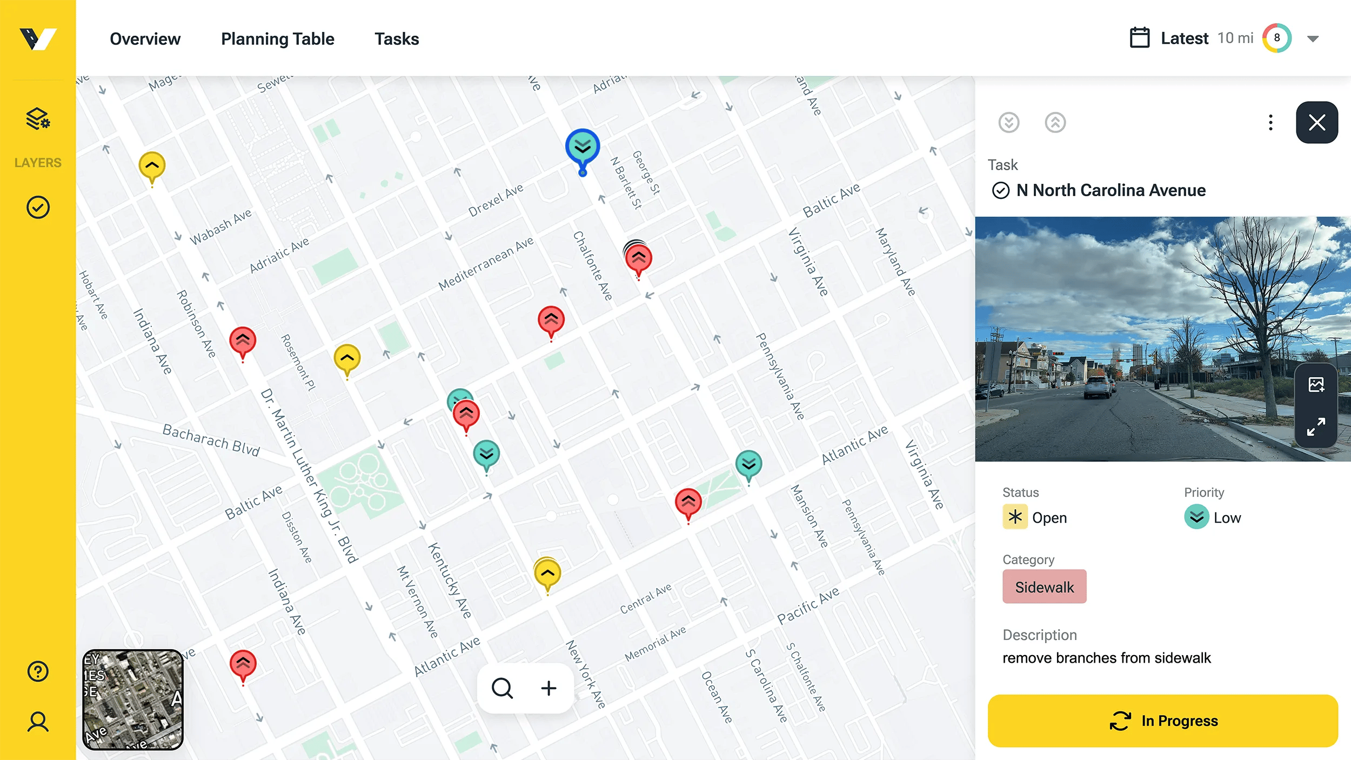Expand the top-right dropdown arrow
The width and height of the screenshot is (1351, 760).
point(1313,39)
